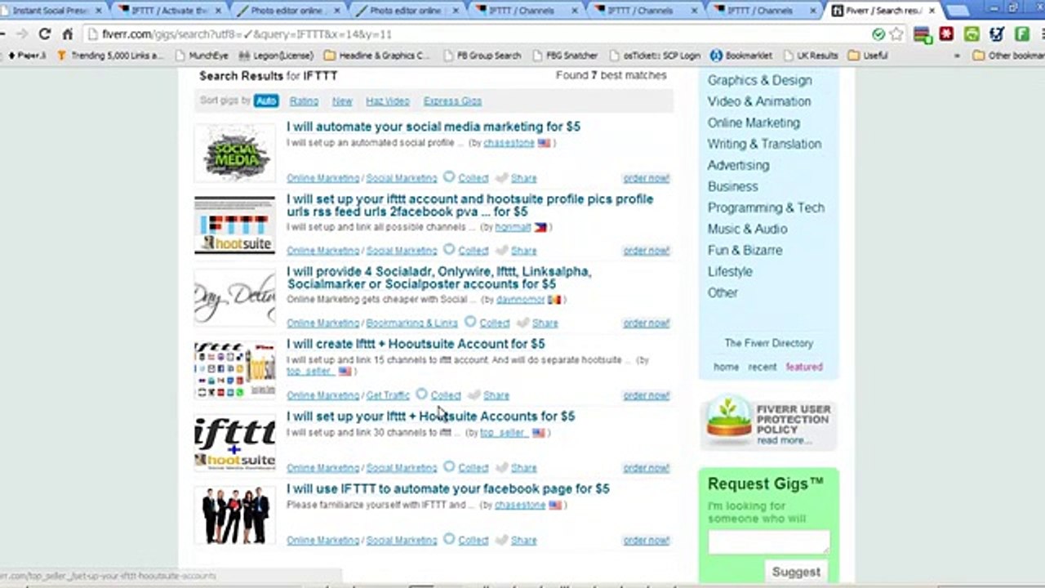Filter gigs by Has Video
Viewport: 1045px width, 588px height.
[x=388, y=101]
